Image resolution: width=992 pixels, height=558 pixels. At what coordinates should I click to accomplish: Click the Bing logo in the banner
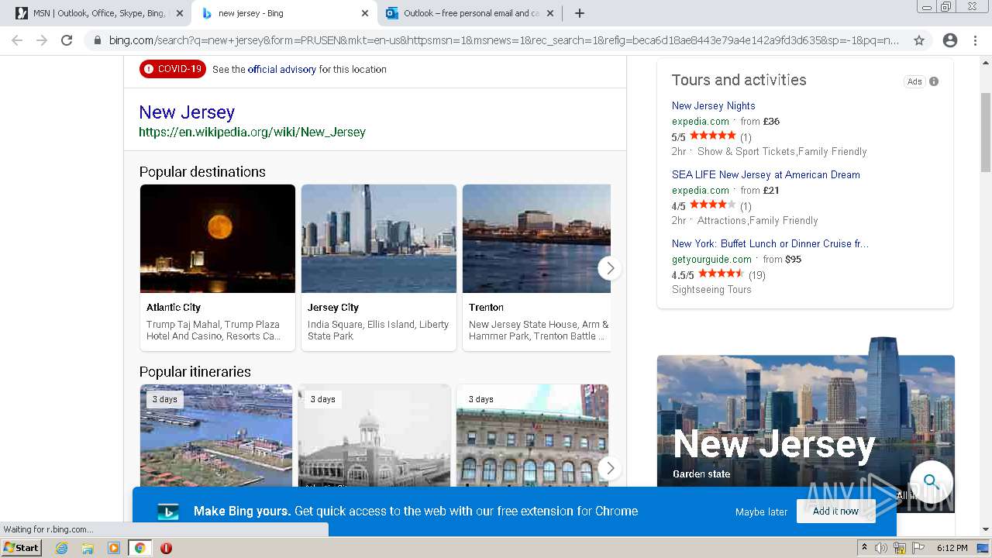(168, 511)
